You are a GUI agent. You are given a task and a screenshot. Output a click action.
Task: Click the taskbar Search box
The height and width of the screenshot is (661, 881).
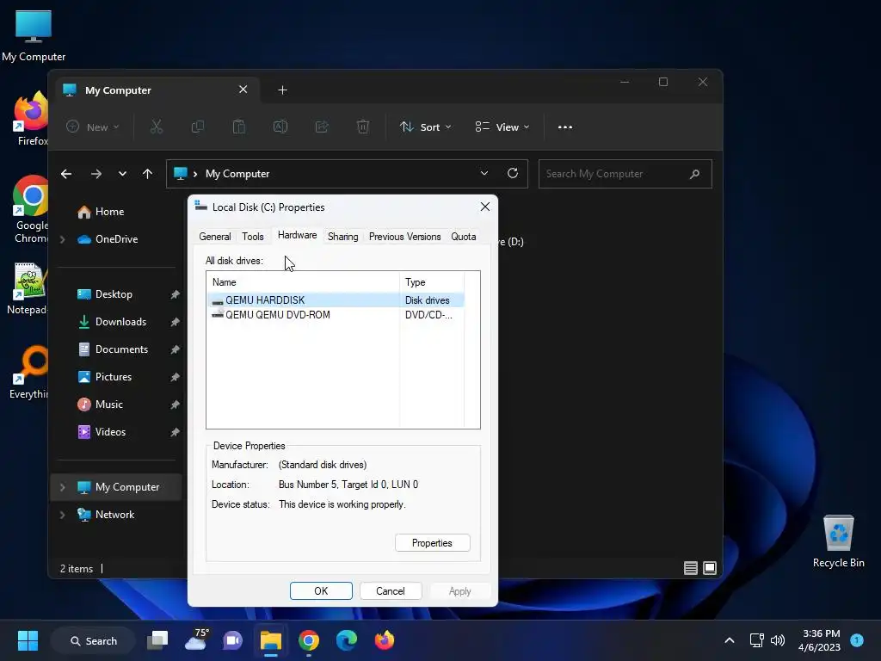point(93,640)
